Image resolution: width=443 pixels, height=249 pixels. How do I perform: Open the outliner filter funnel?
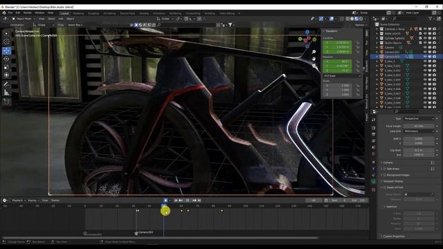tap(431, 19)
